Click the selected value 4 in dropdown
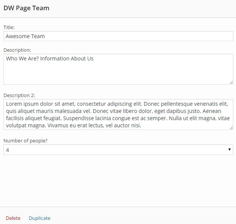Screen dimensions: 236x224 pos(8,150)
